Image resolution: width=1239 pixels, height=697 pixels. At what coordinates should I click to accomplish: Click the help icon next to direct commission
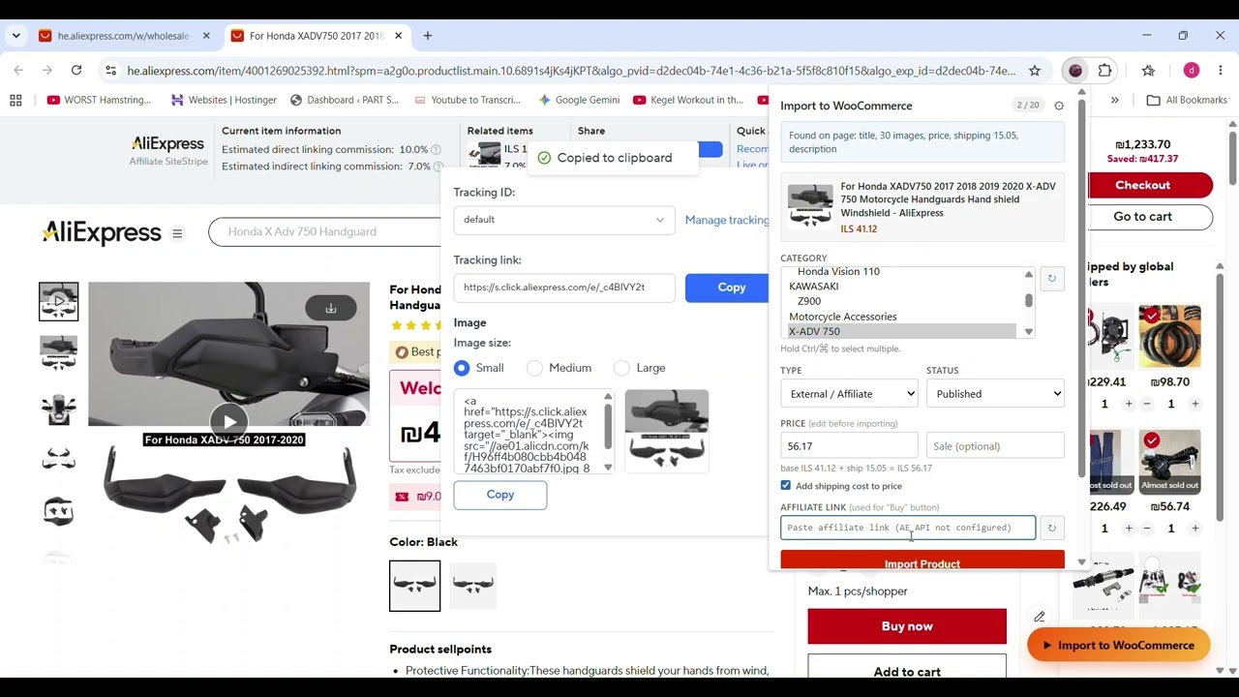click(x=436, y=149)
